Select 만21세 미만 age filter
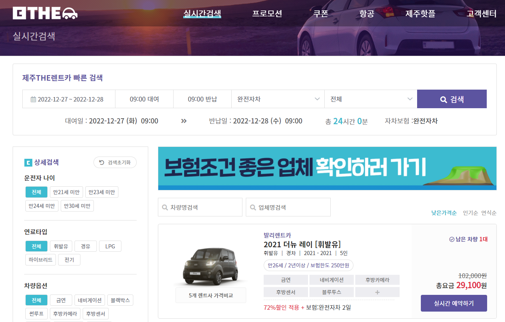The image size is (505, 322). (x=66, y=192)
